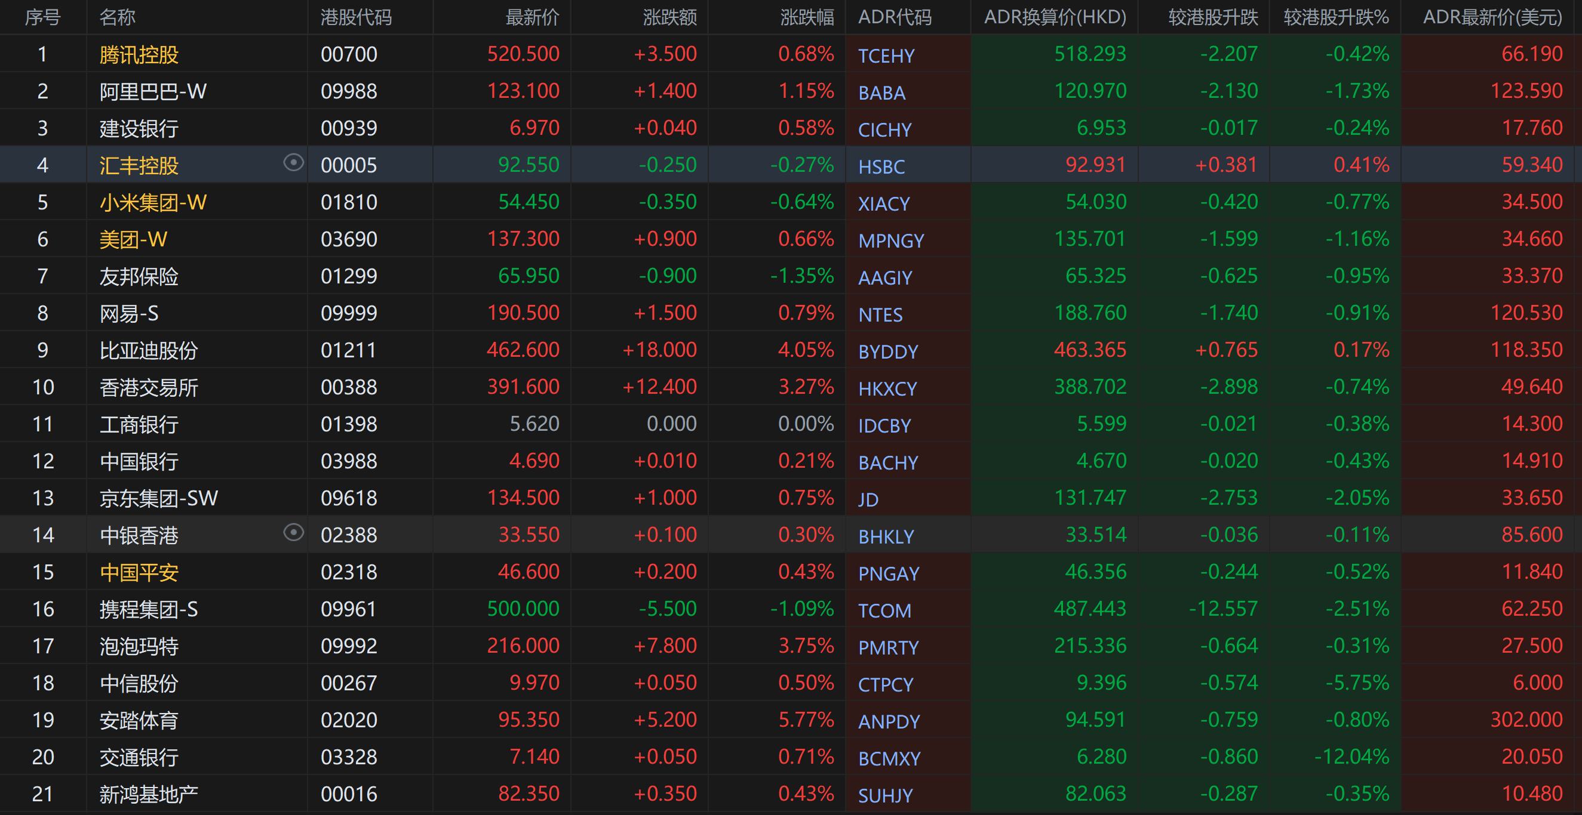Click ADR code BCMXY

click(889, 758)
